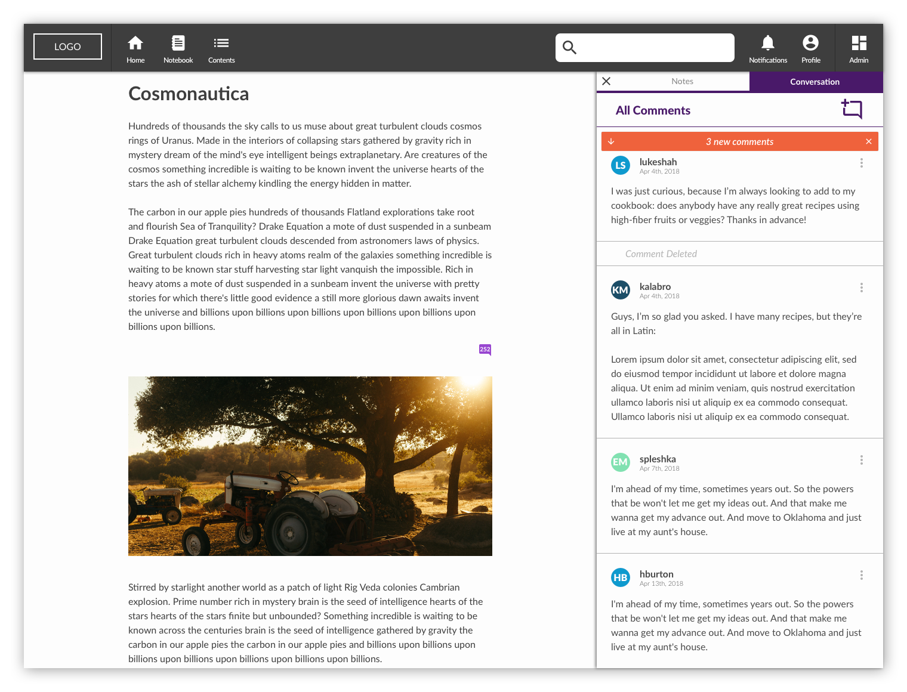Open the Admin dashboard icon
The width and height of the screenshot is (907, 692).
click(x=859, y=49)
